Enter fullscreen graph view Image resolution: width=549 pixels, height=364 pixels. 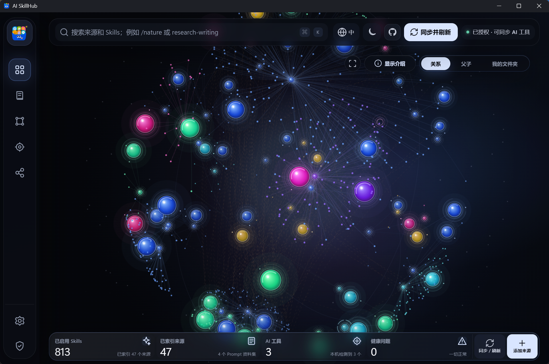[353, 63]
